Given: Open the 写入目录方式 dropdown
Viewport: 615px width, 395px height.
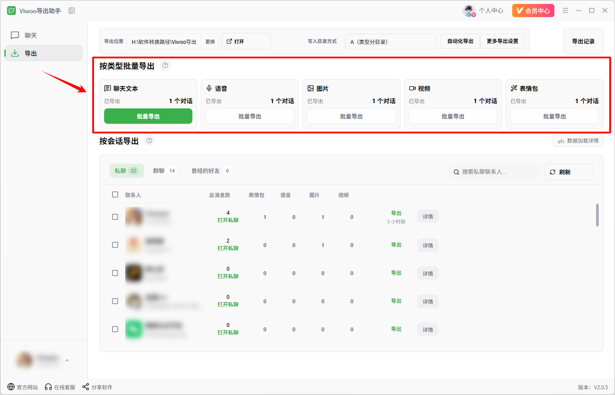Looking at the screenshot, I should point(391,42).
